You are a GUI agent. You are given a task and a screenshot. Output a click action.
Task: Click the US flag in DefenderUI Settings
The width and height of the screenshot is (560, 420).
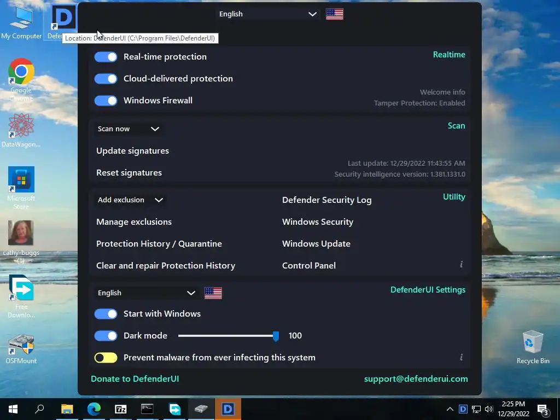coord(213,293)
